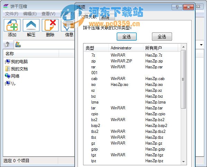207x167 pixels.
Task: Select the txz type row
Action: (x=132, y=96)
